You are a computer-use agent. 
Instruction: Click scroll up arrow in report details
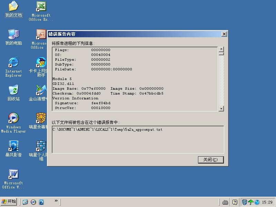click(221, 49)
